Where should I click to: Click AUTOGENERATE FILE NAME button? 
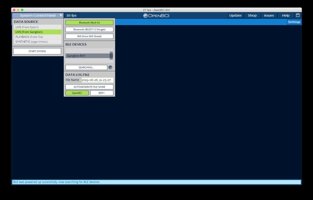click(90, 87)
